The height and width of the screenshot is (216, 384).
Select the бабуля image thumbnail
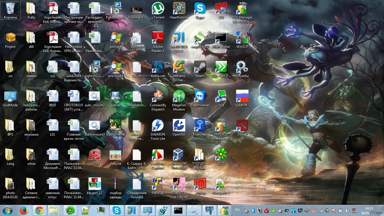(x=116, y=157)
